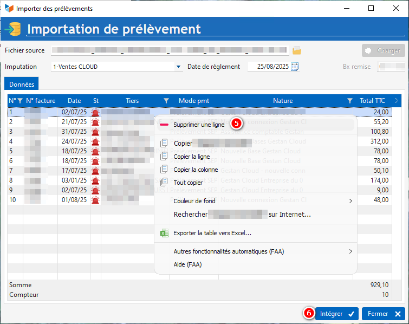The image size is (409, 324).
Task: Open the calendar picker for Date de règlement
Action: click(295, 67)
